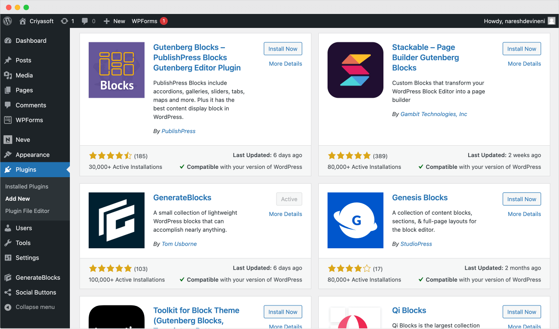Open the updates icon showing 1
Image resolution: width=559 pixels, height=329 pixels.
click(x=64, y=21)
